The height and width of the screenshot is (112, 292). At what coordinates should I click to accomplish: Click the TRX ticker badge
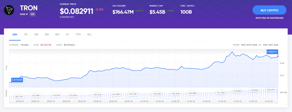click(x=32, y=14)
